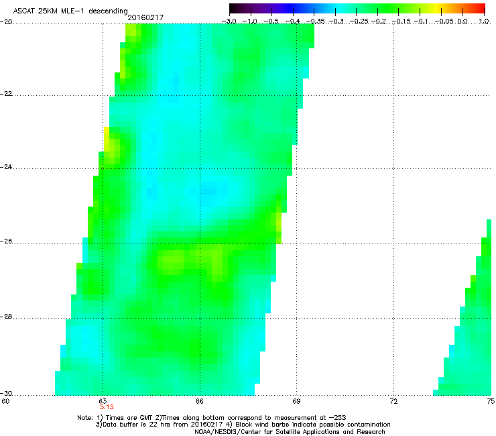Click the longitude axis label 75
Screen dimensions: 496x436
point(491,401)
